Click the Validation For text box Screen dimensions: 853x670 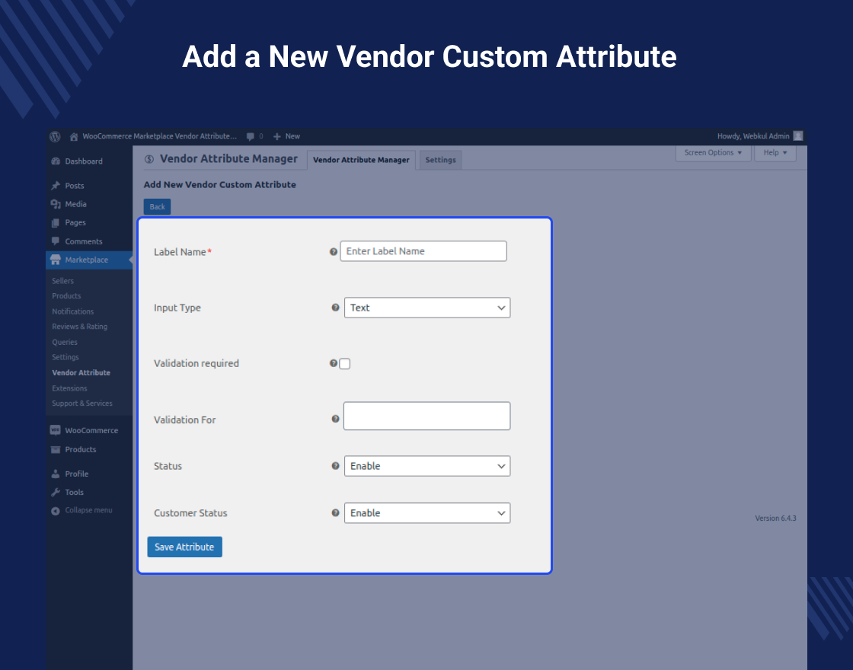[427, 416]
